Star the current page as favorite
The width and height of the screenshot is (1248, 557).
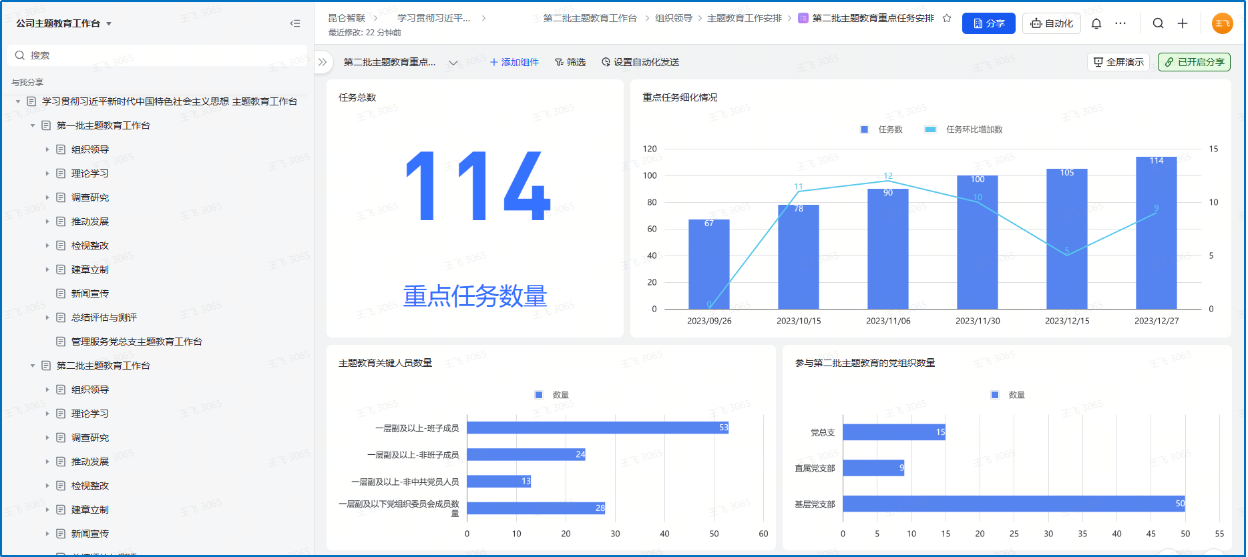947,18
